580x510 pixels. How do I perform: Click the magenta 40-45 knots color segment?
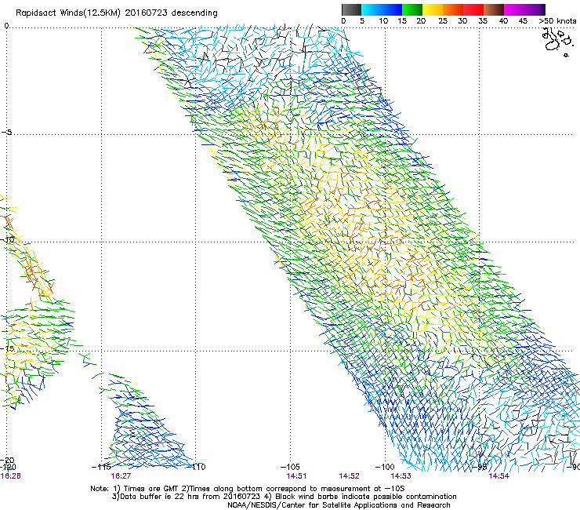[x=514, y=9]
